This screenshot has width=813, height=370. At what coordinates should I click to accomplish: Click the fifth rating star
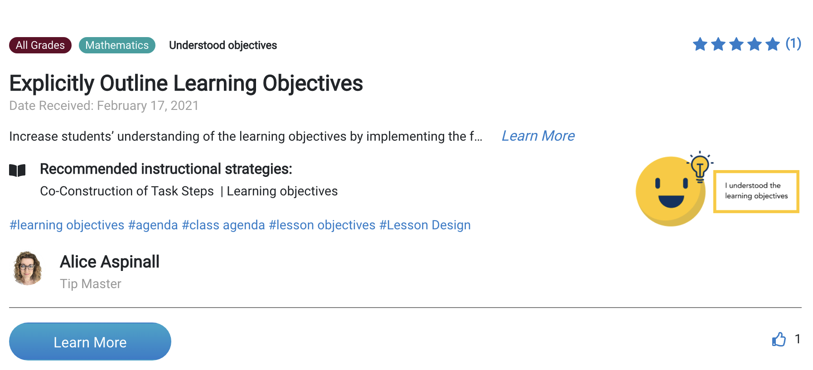(x=772, y=44)
